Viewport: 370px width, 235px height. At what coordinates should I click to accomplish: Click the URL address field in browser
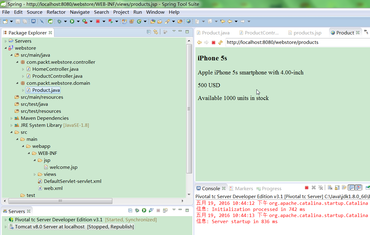point(298,42)
